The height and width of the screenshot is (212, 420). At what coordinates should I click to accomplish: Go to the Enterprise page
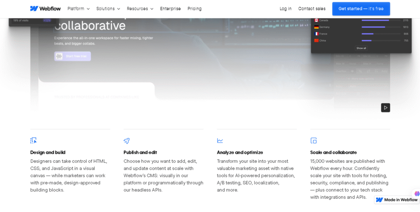pyautogui.click(x=170, y=9)
